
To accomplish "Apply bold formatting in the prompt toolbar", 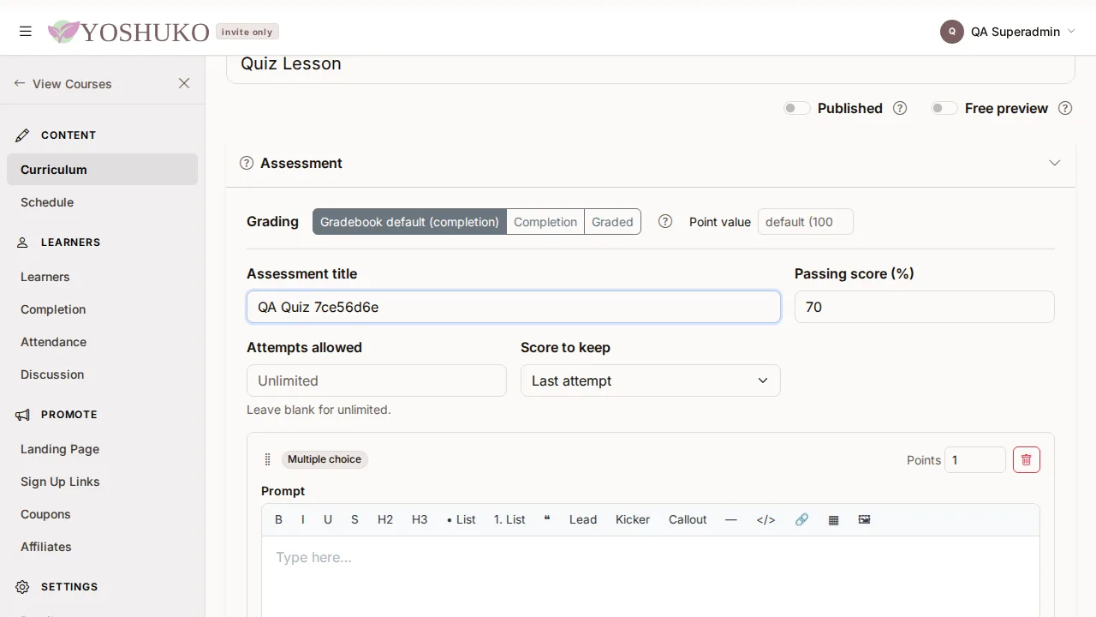I will point(278,519).
